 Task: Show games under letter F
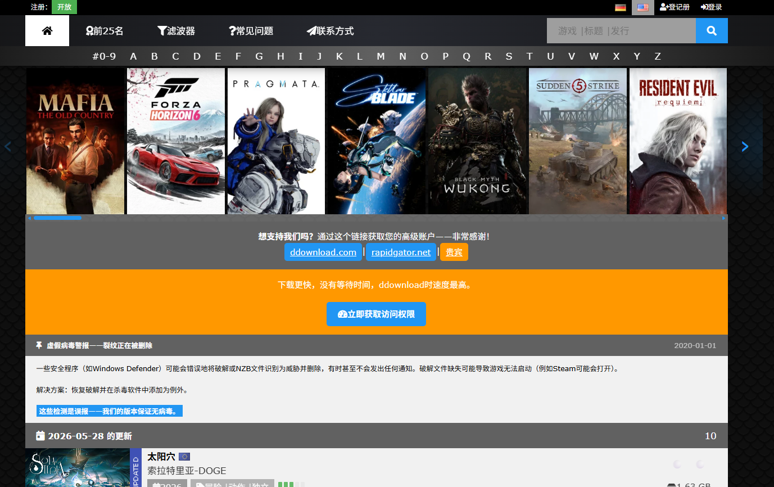click(x=238, y=56)
